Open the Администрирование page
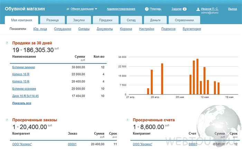This screenshot has width=242, height=150. coord(121,9)
